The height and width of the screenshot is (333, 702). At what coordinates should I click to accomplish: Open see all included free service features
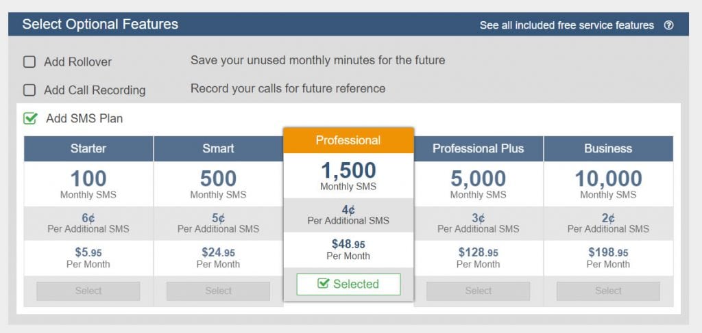566,25
